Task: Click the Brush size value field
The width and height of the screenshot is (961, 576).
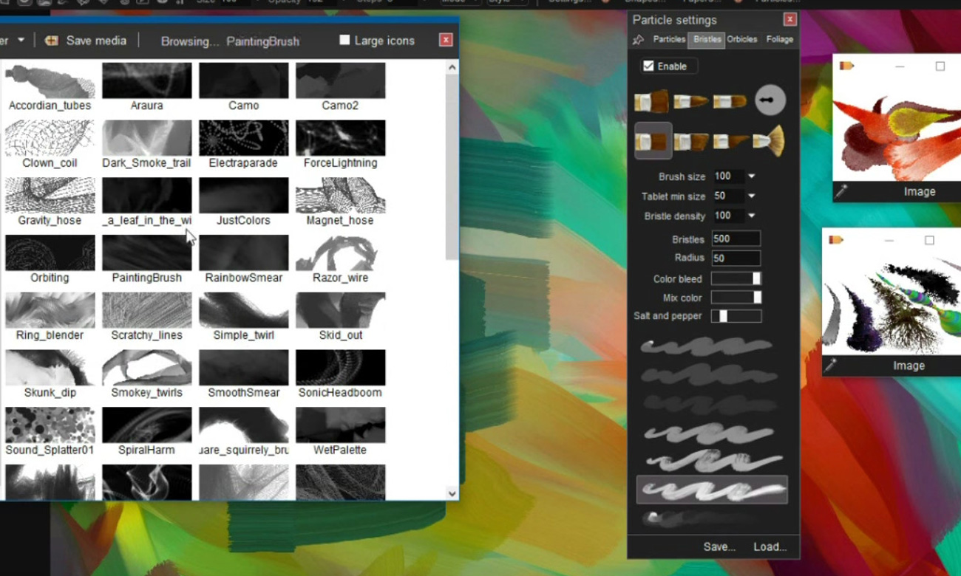Action: tap(728, 176)
